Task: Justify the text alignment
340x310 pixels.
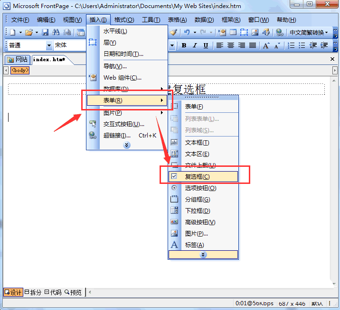Action: click(253, 46)
